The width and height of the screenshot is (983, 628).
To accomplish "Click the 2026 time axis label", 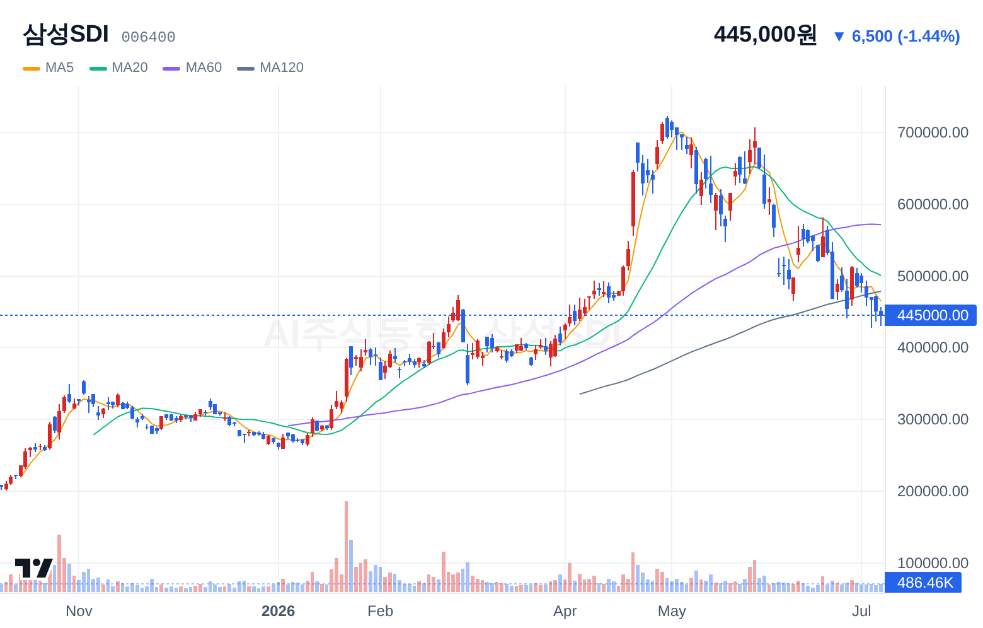I will [x=278, y=611].
